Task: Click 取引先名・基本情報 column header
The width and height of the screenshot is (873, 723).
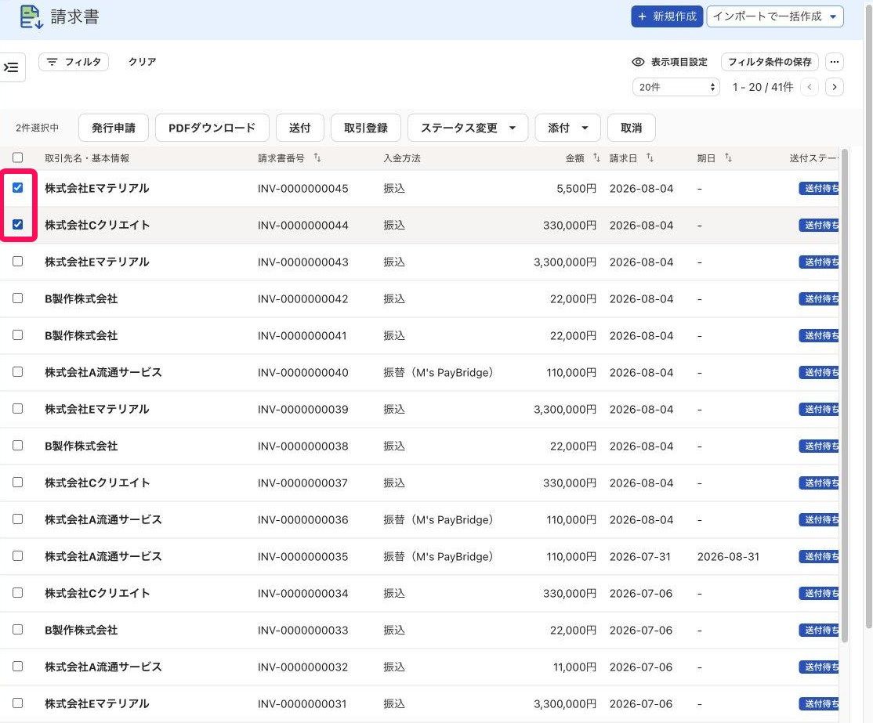Action: click(87, 158)
